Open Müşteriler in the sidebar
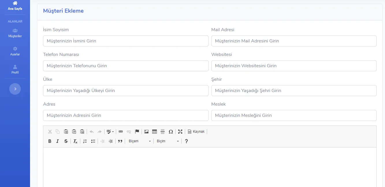This screenshot has width=385, height=187. [x=15, y=33]
